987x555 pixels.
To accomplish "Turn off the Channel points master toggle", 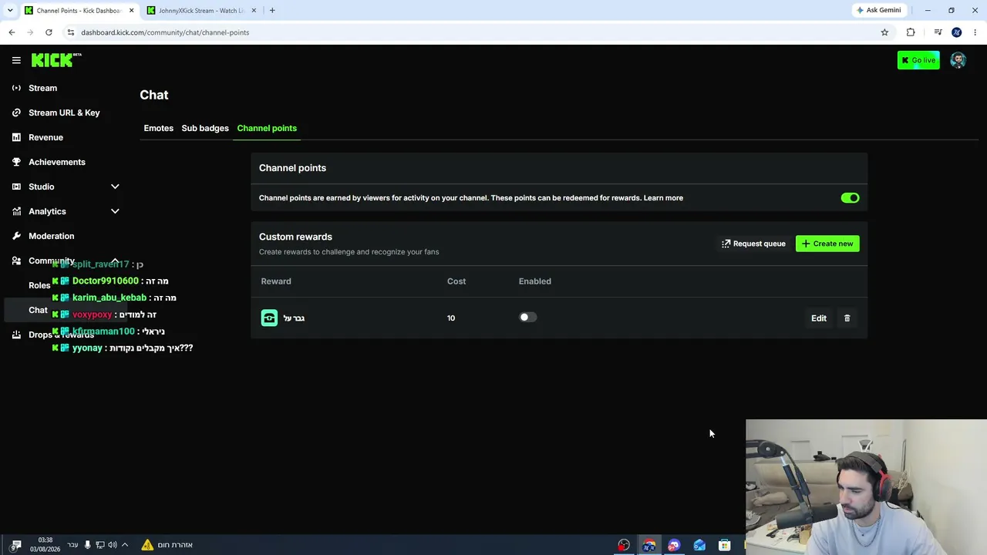I will click(x=850, y=198).
